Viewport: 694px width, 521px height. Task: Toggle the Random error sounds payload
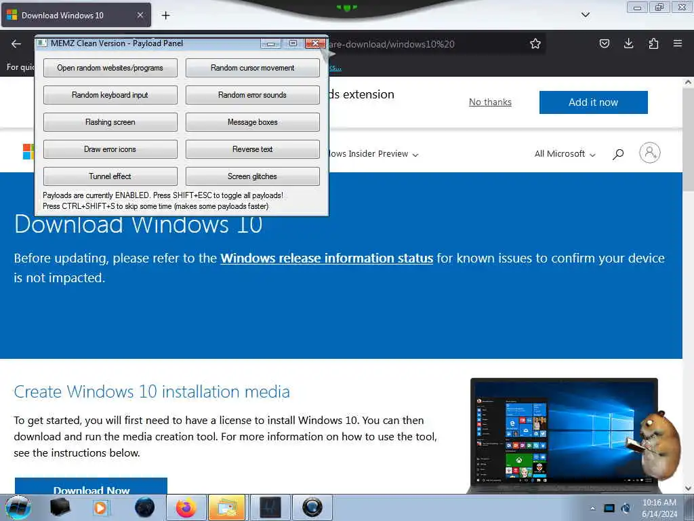coord(253,95)
